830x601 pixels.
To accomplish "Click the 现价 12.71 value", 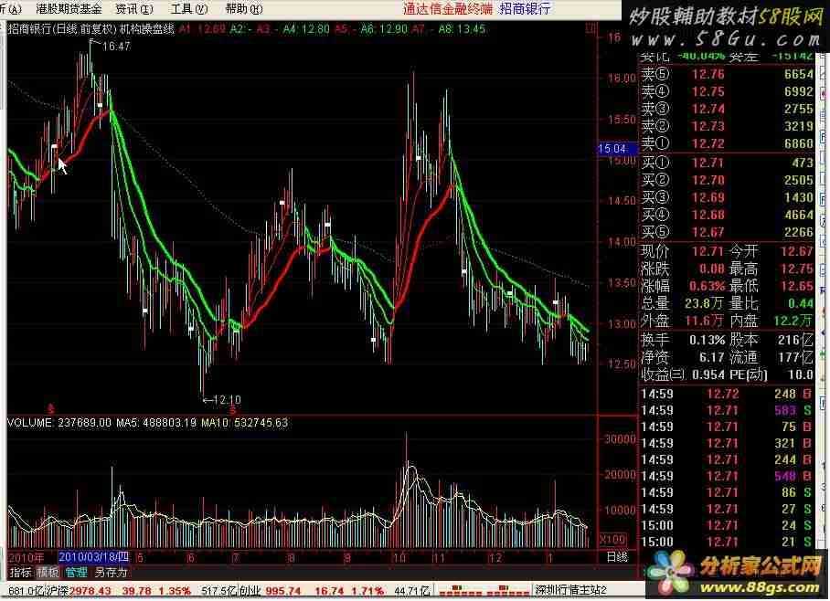I will pyautogui.click(x=708, y=251).
